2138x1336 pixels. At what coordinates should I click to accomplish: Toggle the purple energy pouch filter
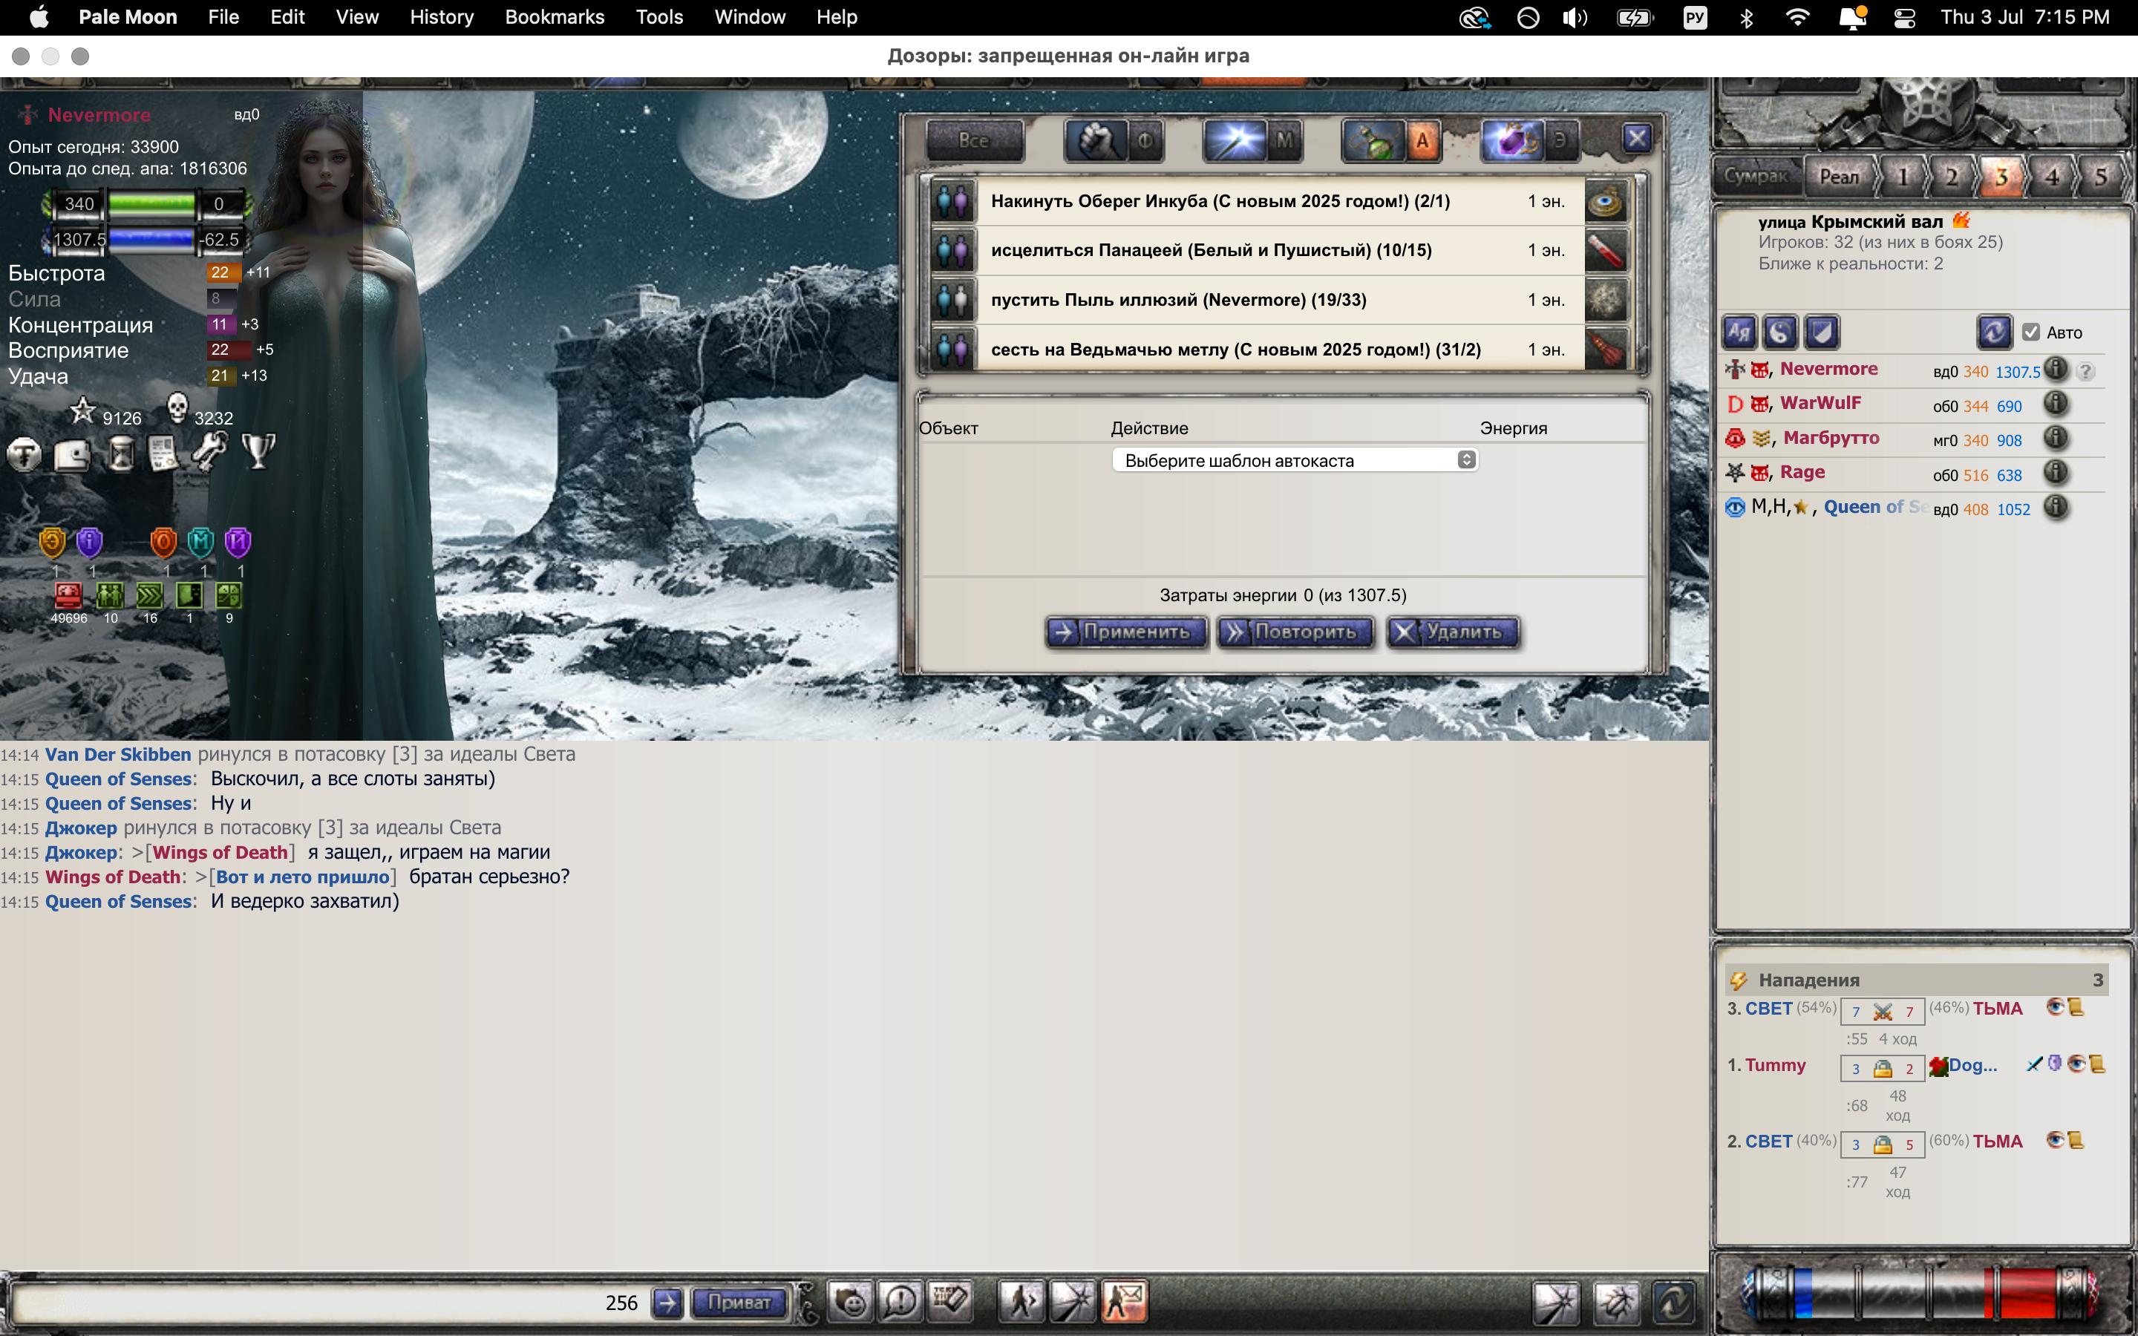pyautogui.click(x=1511, y=140)
